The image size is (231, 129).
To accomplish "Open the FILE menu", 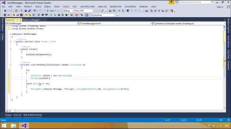I will 4,7.
